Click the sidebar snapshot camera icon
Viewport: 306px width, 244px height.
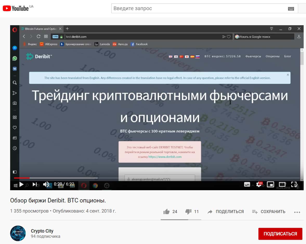pos(15,103)
